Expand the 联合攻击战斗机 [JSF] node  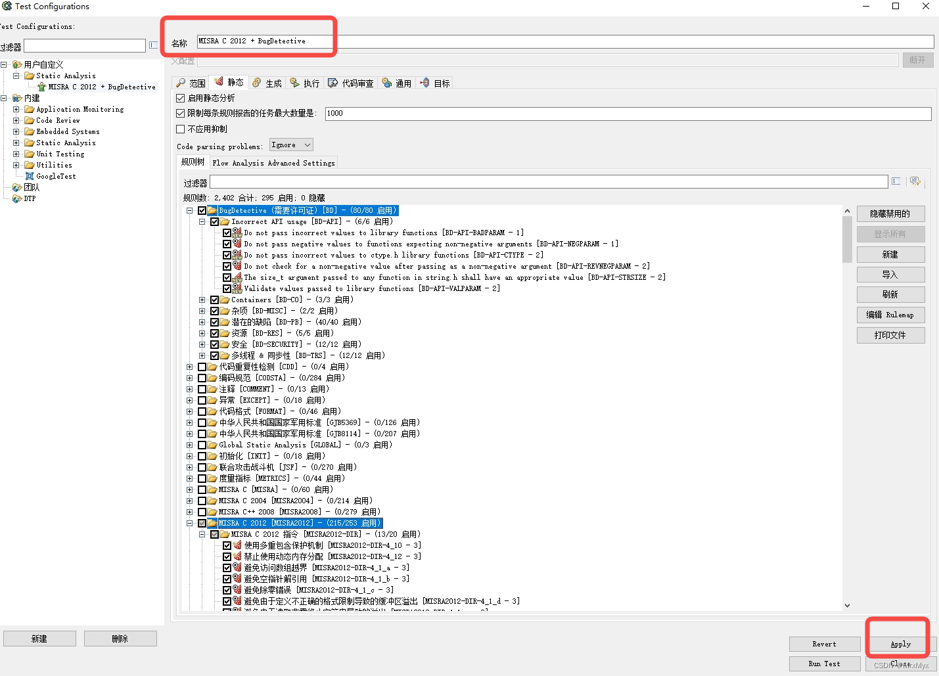(x=189, y=467)
